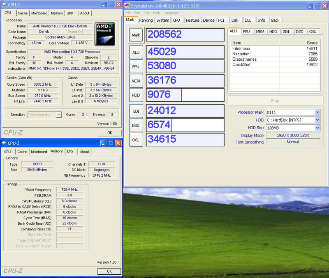Click the top CPU-Z title bar icon
This screenshot has height=278, width=329.
click(5, 5)
